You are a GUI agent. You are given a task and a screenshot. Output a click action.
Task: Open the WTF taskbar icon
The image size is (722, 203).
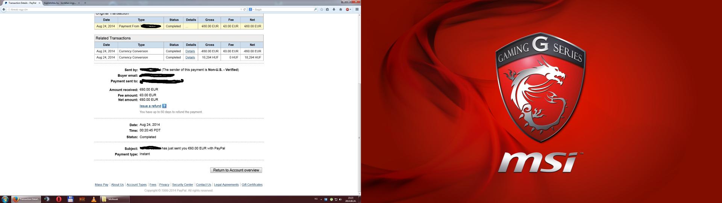pyautogui.click(x=82, y=199)
